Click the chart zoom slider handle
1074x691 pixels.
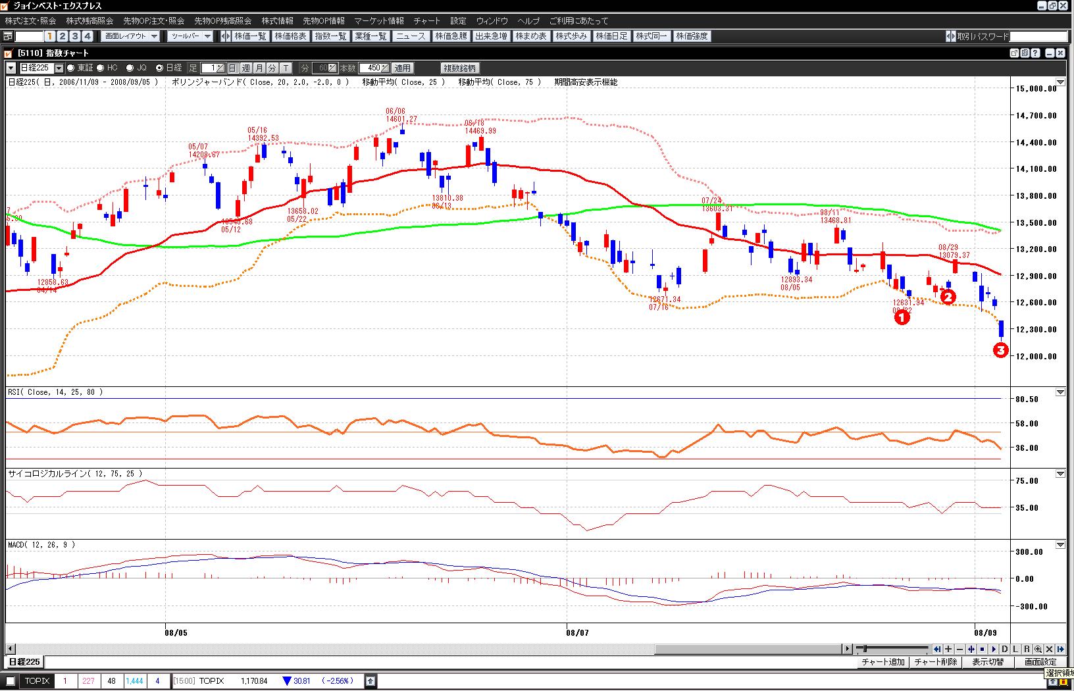click(x=865, y=649)
